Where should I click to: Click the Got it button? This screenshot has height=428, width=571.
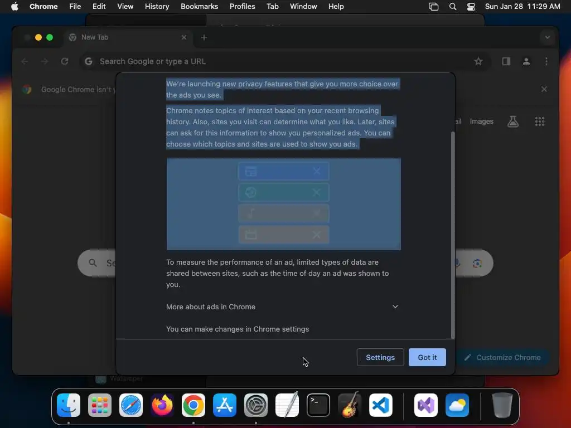(427, 357)
